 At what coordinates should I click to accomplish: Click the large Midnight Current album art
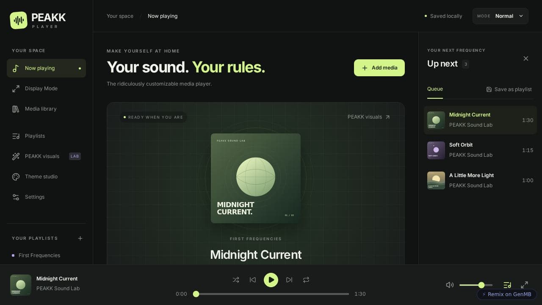256,178
